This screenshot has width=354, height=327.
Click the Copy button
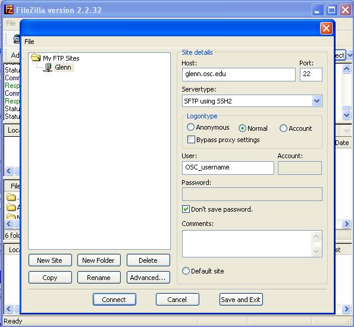click(x=50, y=277)
